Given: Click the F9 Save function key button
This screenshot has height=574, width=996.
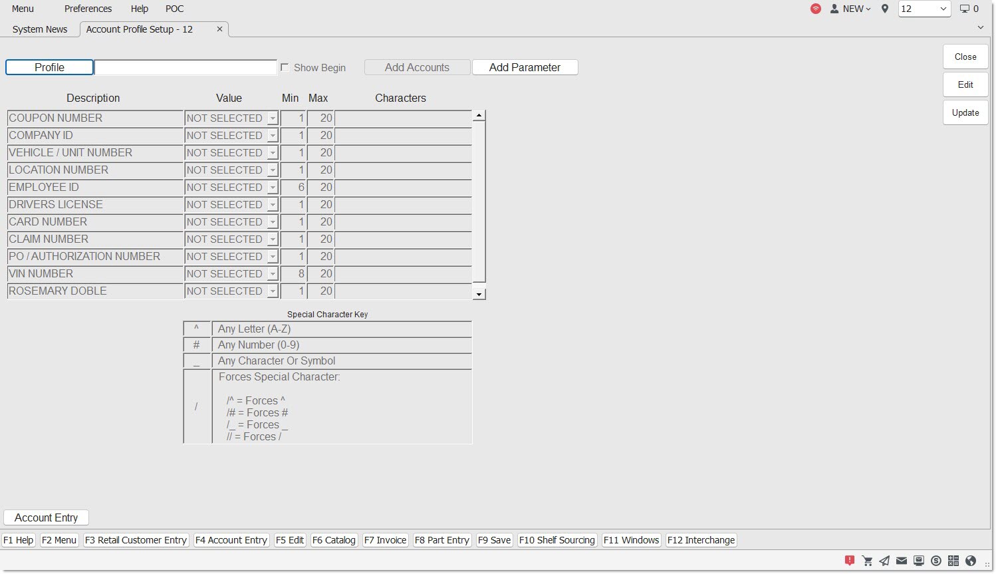Looking at the screenshot, I should coord(494,540).
